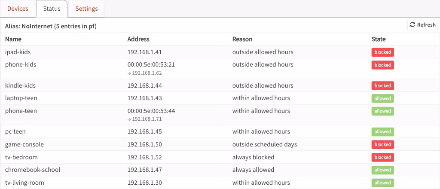440x189 pixels.
Task: Select the phone-kids row name
Action: point(21,64)
